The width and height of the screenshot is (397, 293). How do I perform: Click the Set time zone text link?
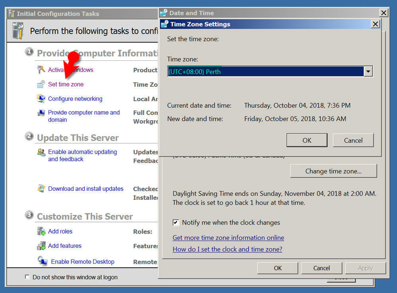[x=66, y=84]
